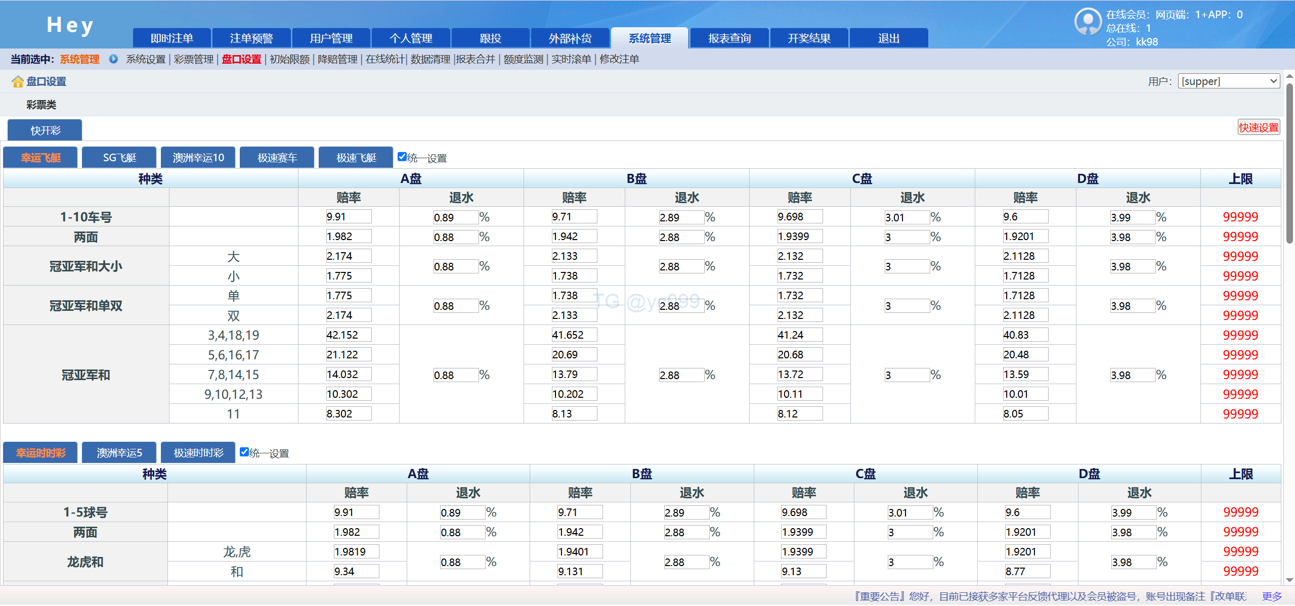This screenshot has width=1295, height=606.
Task: Click the A盘 赔率 field for 1-10车号
Action: coord(348,217)
